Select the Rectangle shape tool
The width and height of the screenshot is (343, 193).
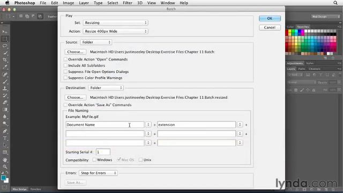(x=5, y=152)
